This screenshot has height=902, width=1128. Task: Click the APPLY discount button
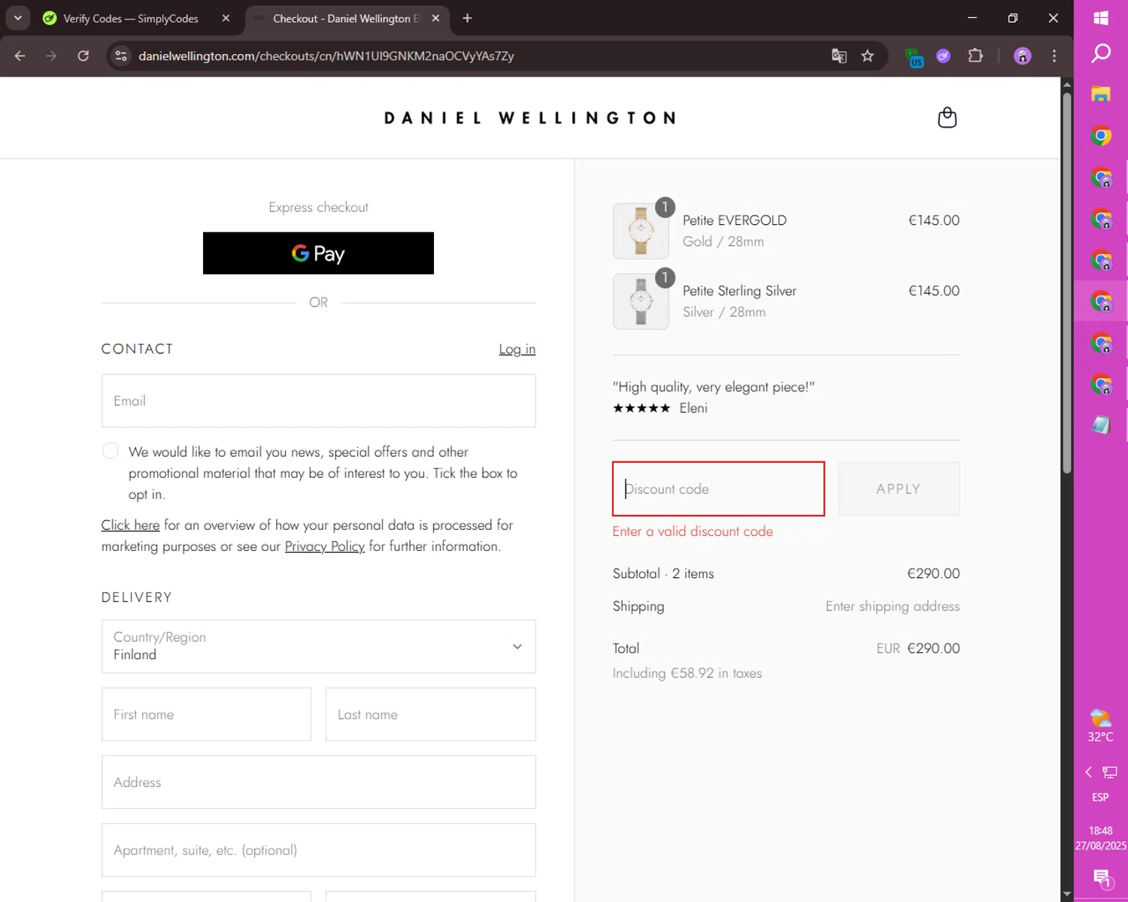coord(899,489)
